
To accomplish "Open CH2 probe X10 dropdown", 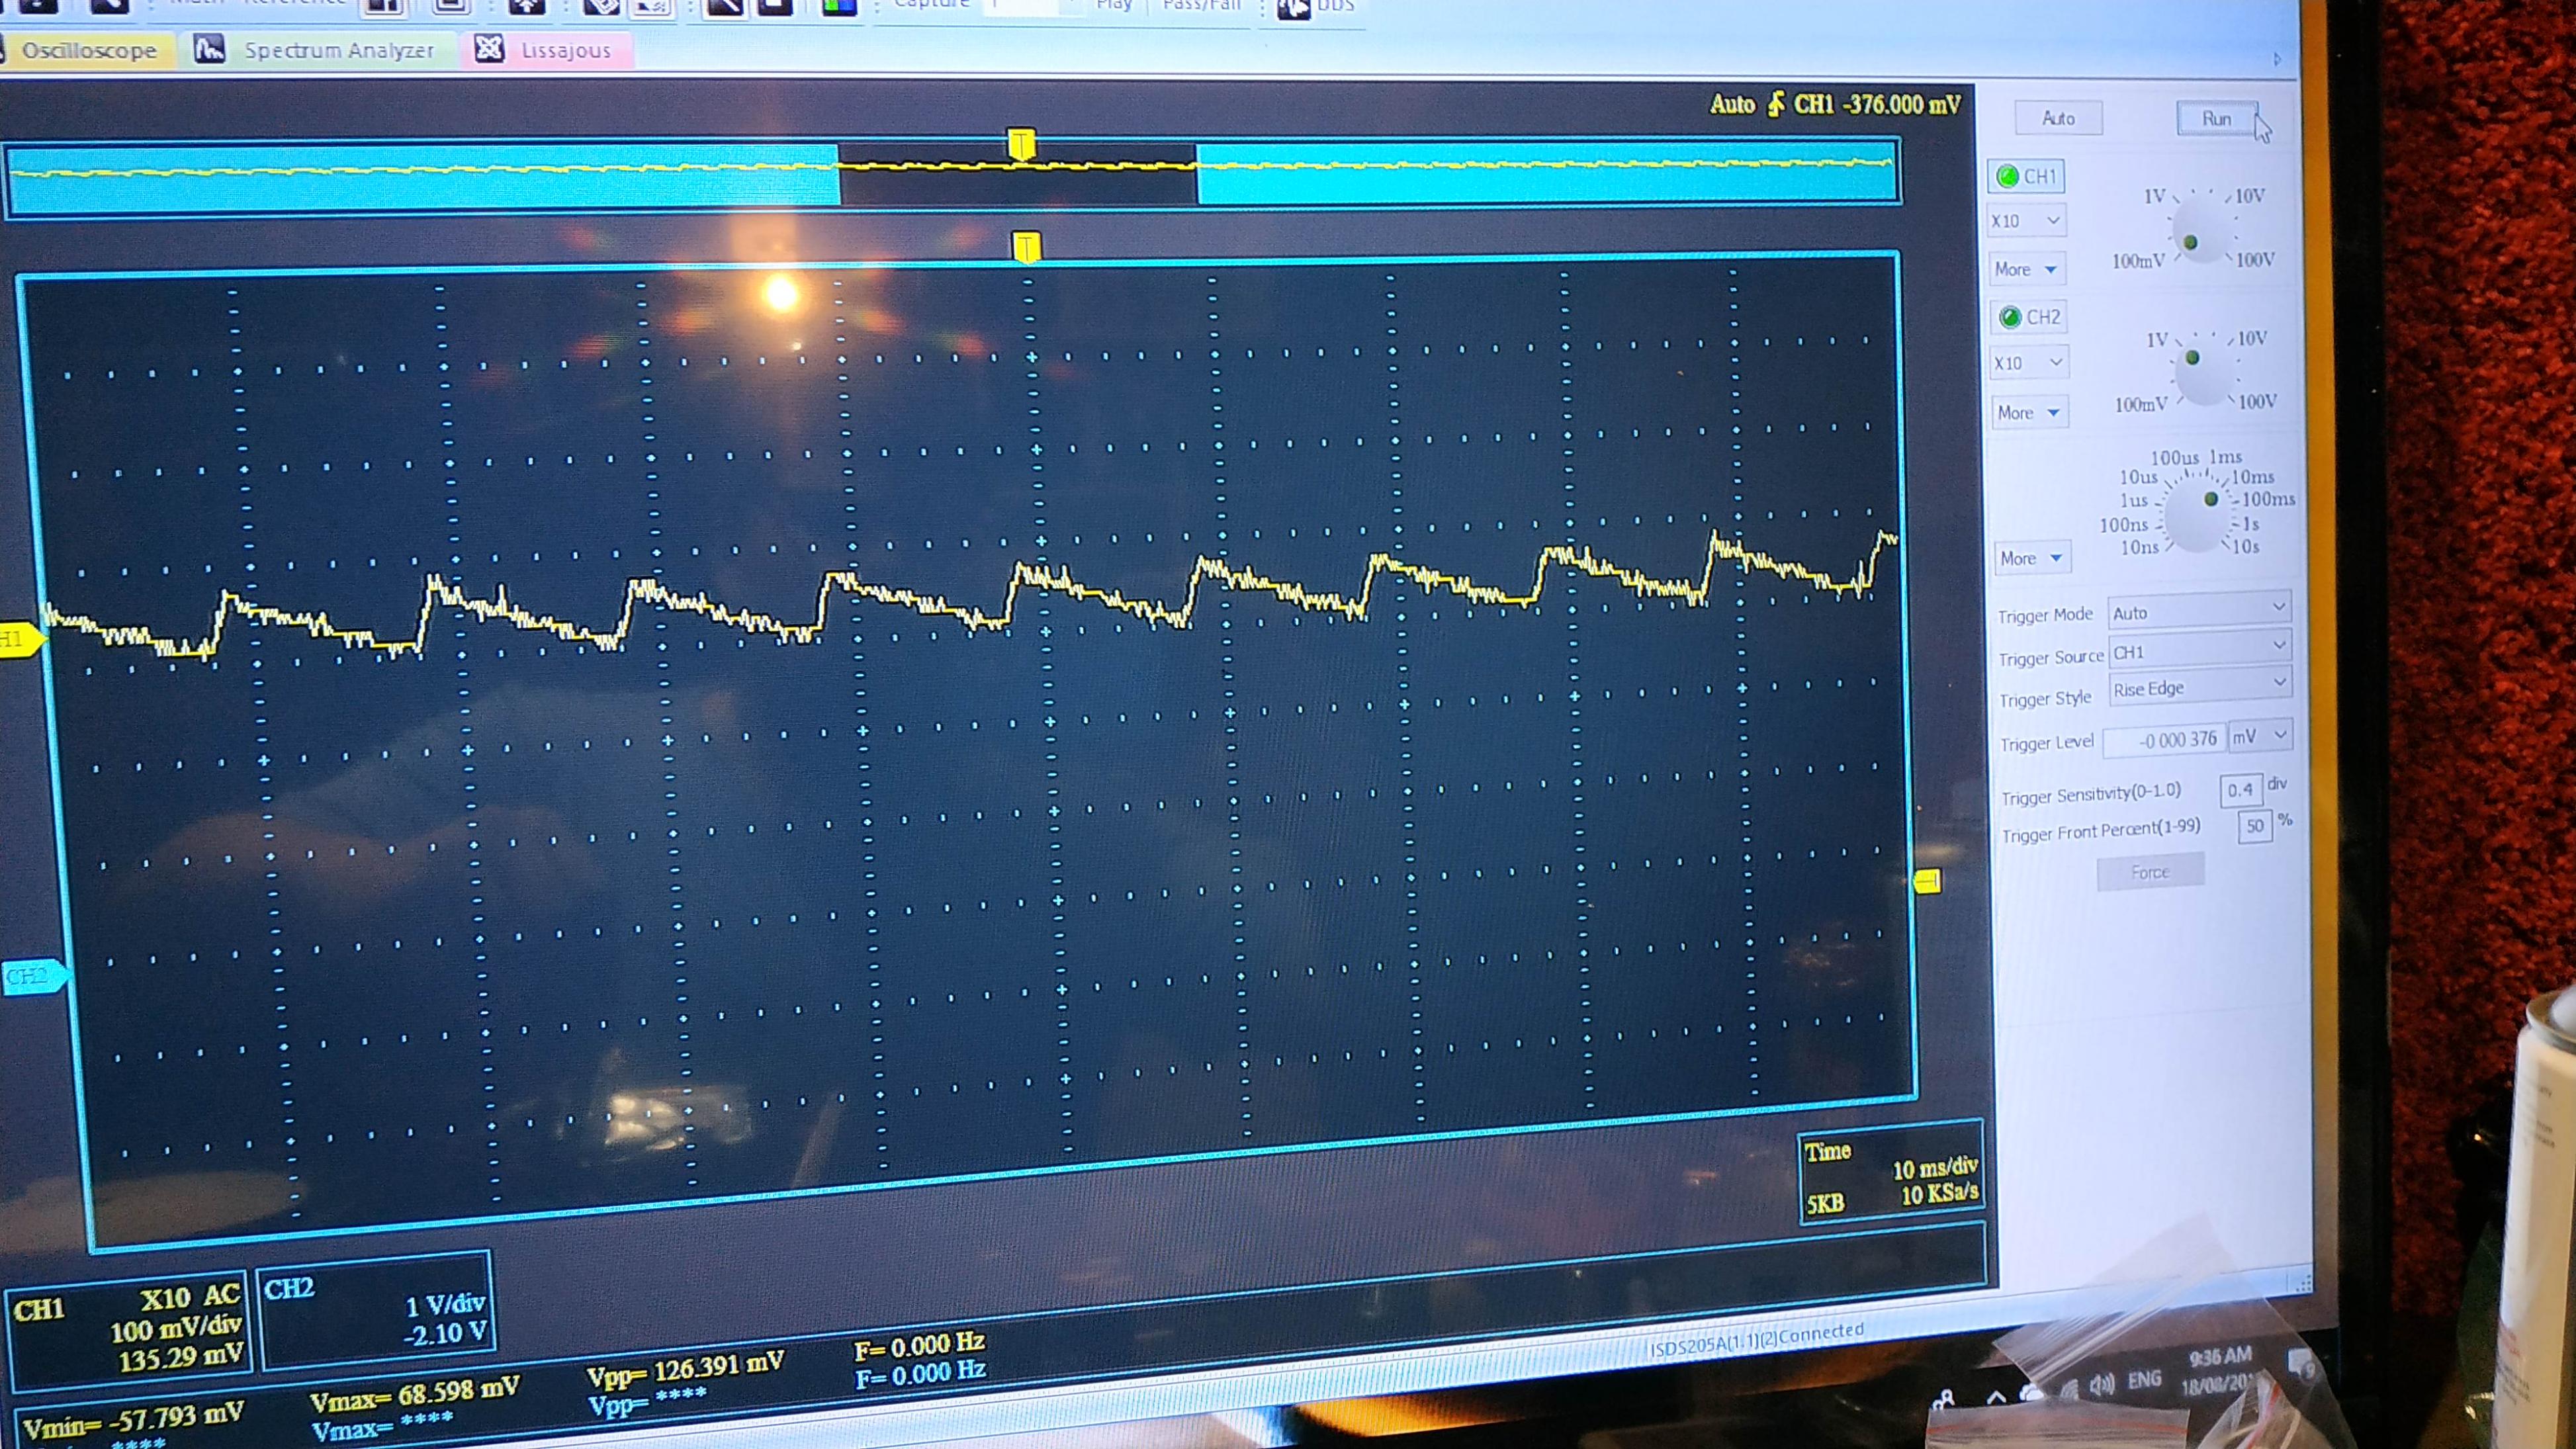I will (2028, 363).
